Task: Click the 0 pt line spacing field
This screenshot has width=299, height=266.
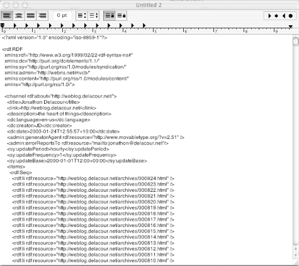Action: [62, 16]
